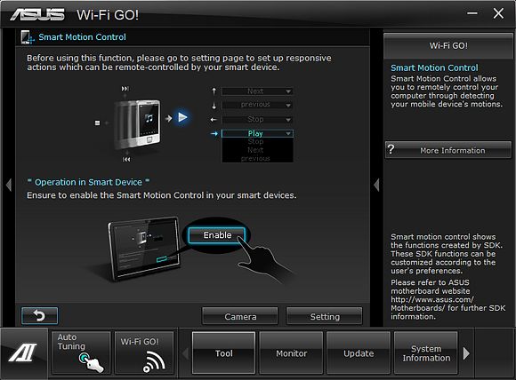The width and height of the screenshot is (516, 380).
Task: Click the stop square icon beside phone
Action: tap(97, 123)
